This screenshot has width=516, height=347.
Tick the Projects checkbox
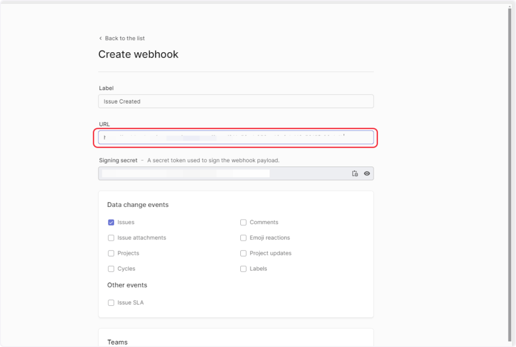pyautogui.click(x=111, y=253)
